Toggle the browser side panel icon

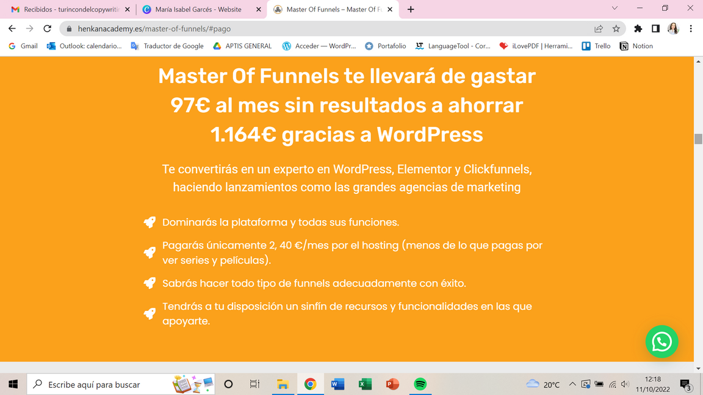point(655,29)
